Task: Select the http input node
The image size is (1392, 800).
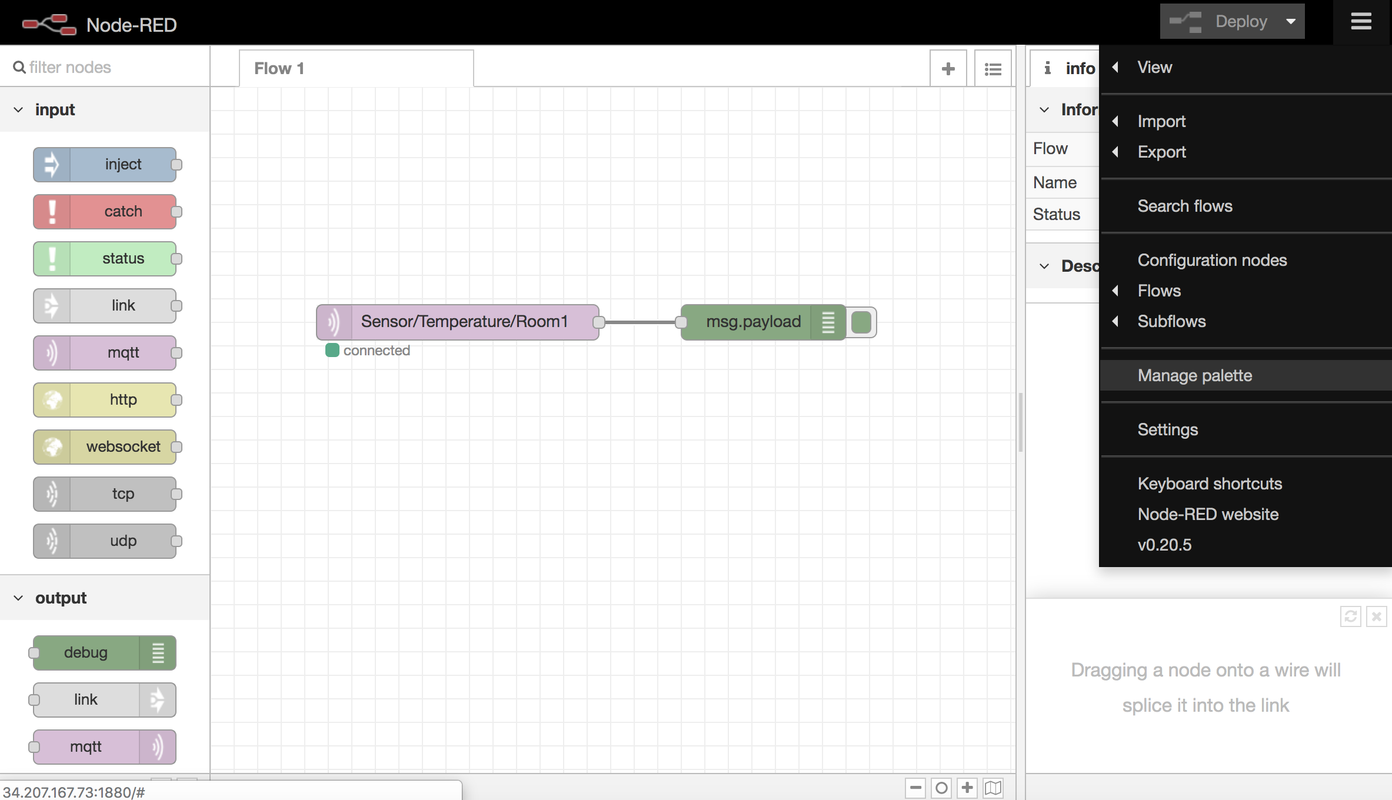Action: click(x=105, y=399)
